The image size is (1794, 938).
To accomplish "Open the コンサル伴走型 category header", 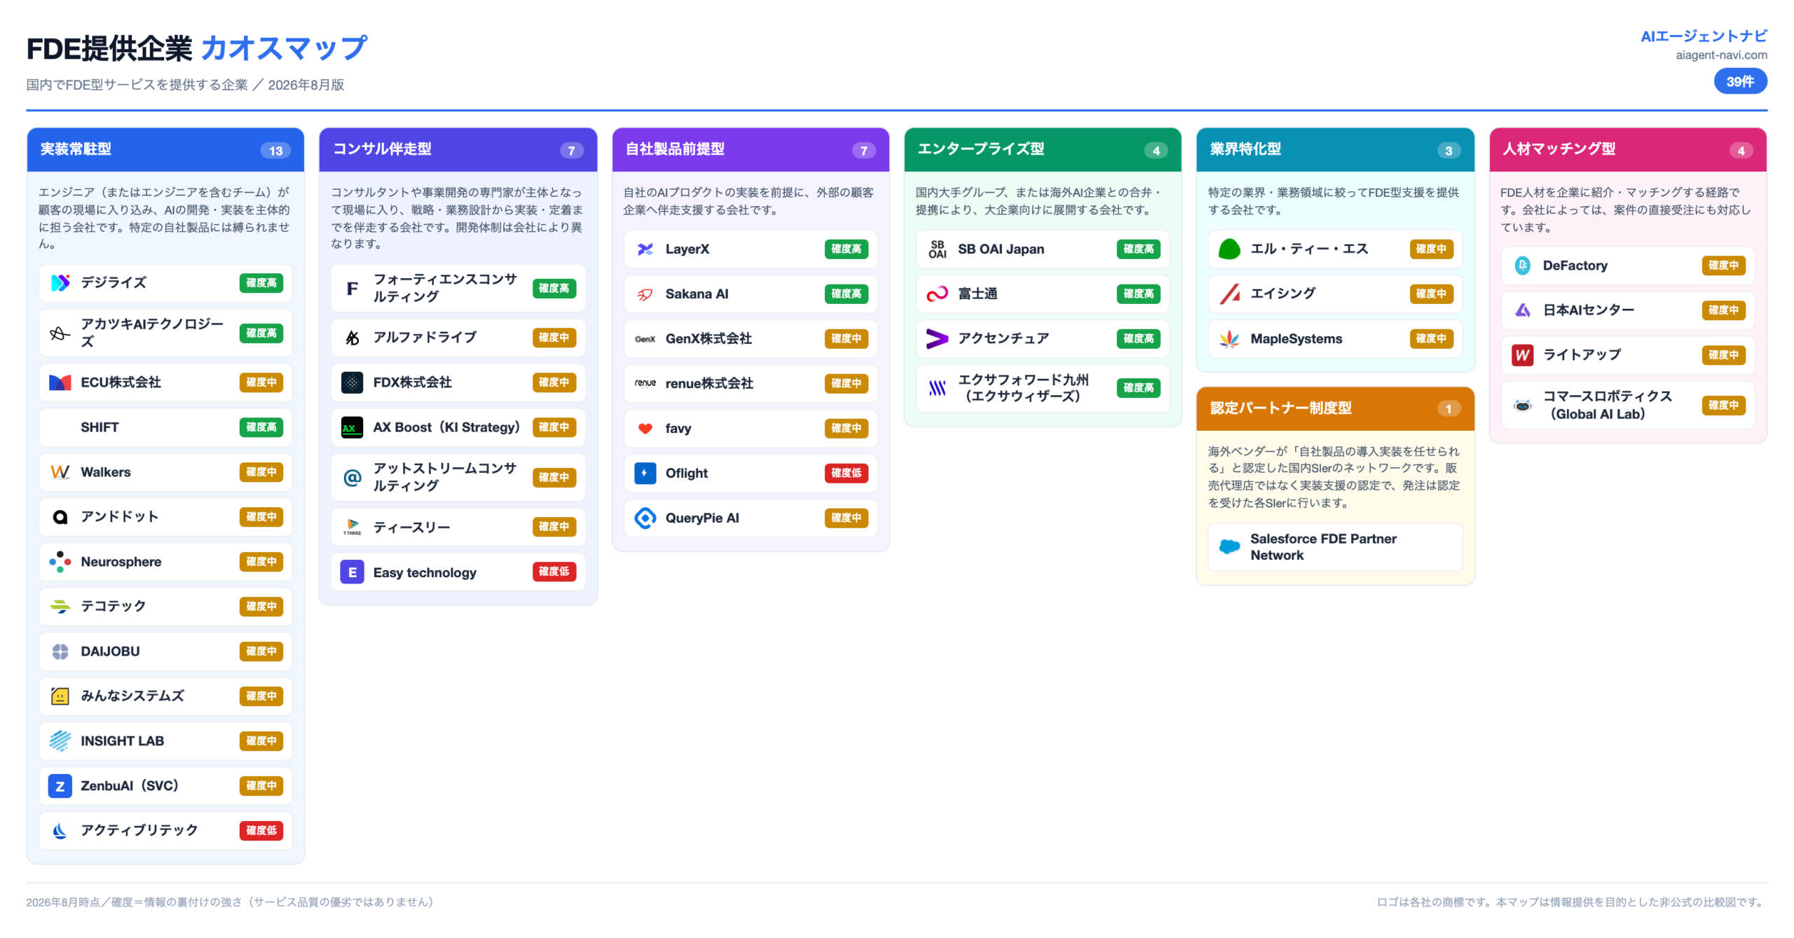I will [x=458, y=150].
